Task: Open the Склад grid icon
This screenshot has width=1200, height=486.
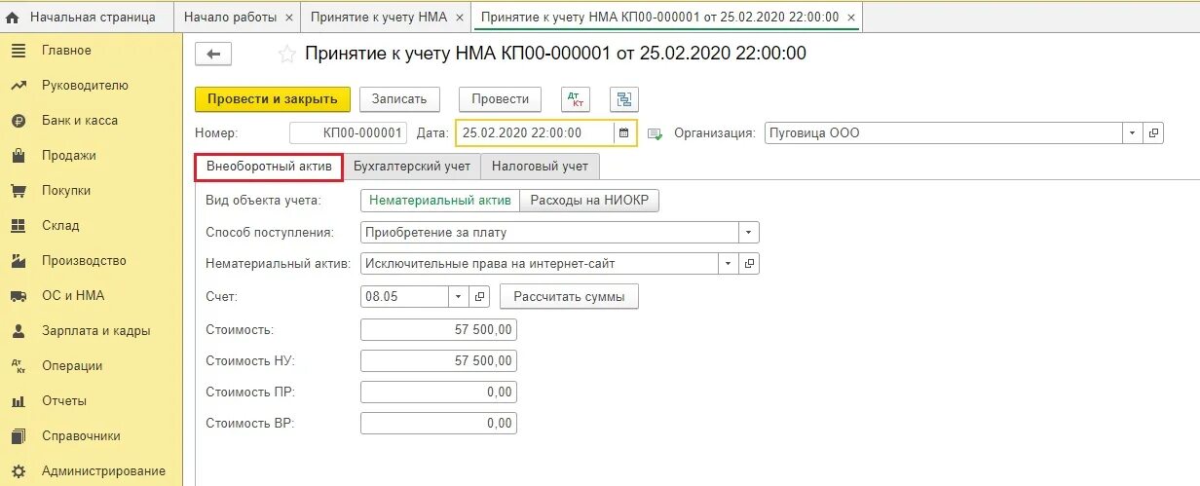Action: [18, 226]
